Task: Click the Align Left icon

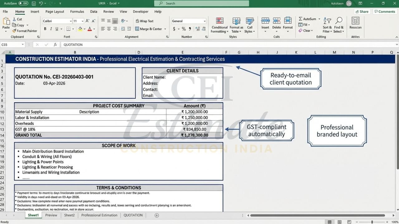Action: (x=103, y=29)
